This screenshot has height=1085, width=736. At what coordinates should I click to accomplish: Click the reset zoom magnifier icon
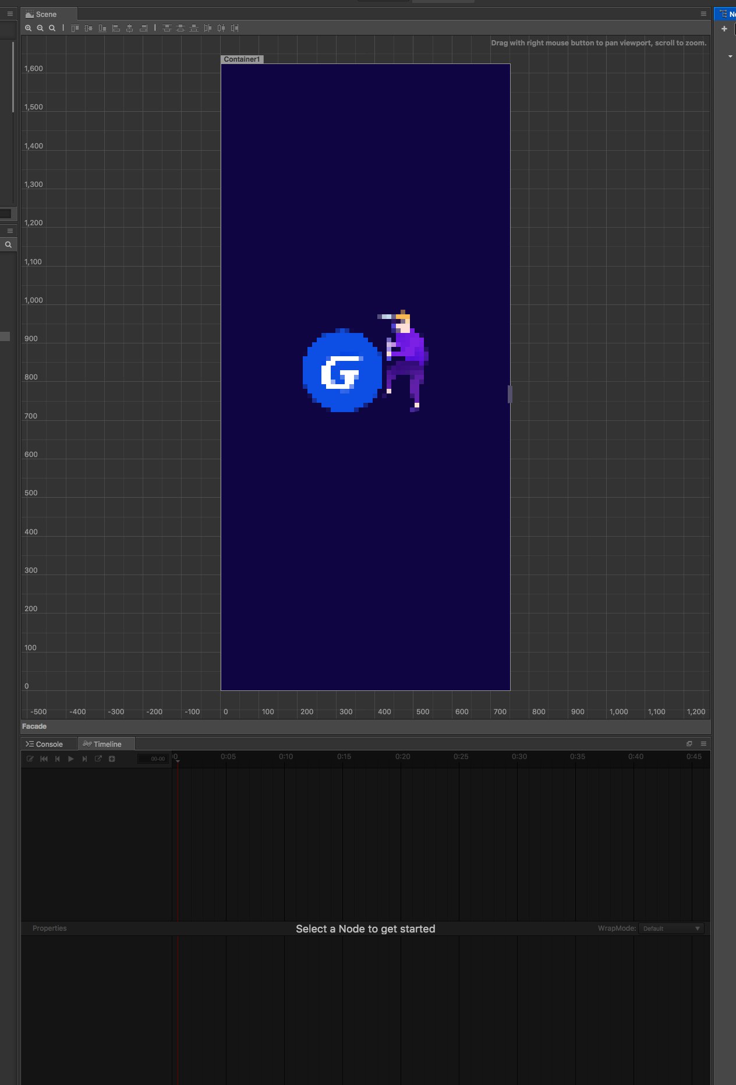[x=52, y=28]
